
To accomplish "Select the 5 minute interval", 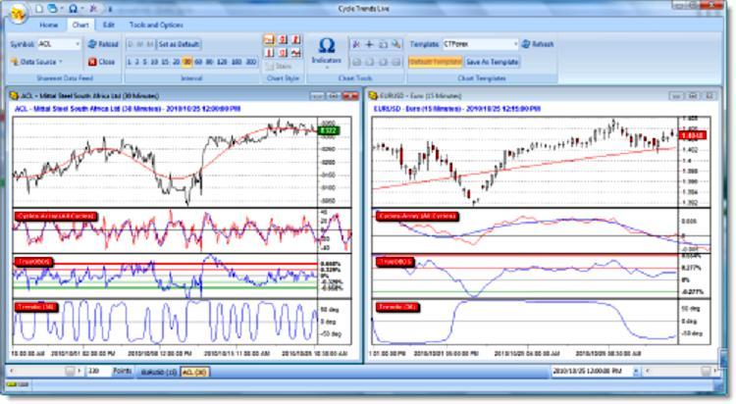I will [144, 62].
